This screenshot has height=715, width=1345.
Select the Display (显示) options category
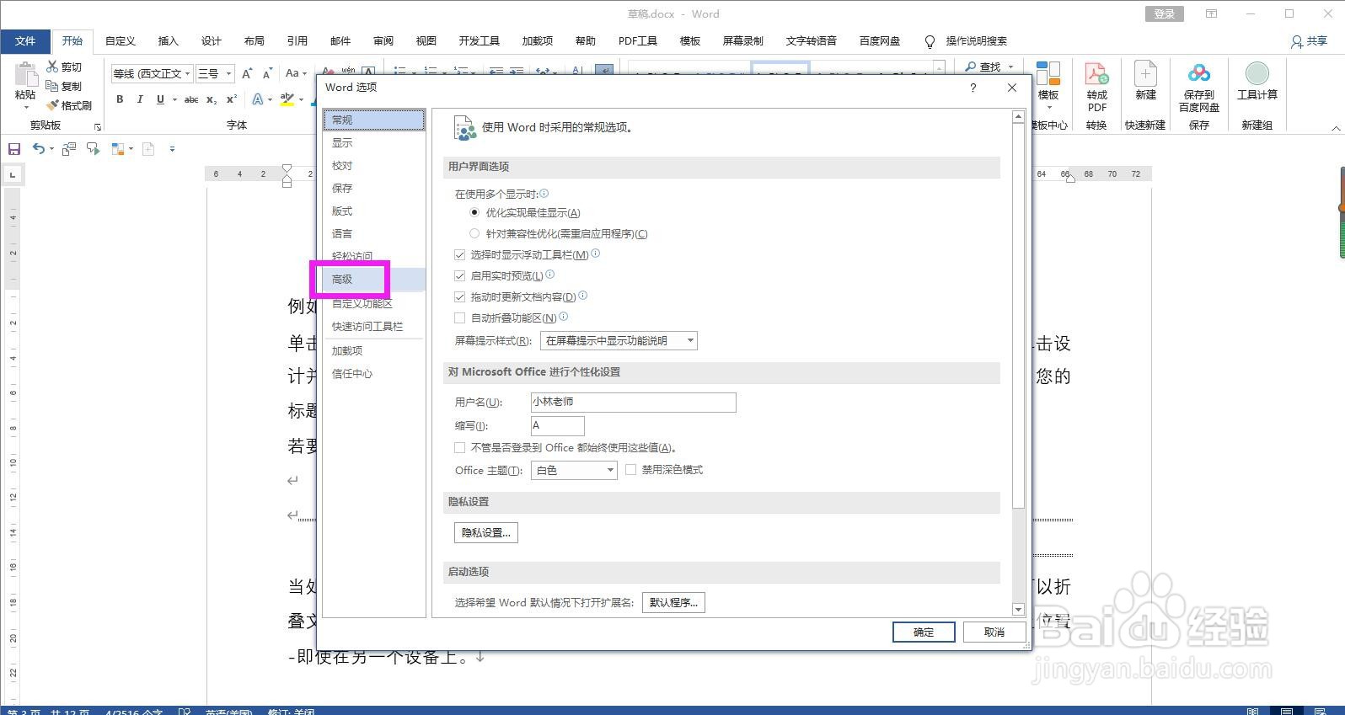pyautogui.click(x=374, y=142)
